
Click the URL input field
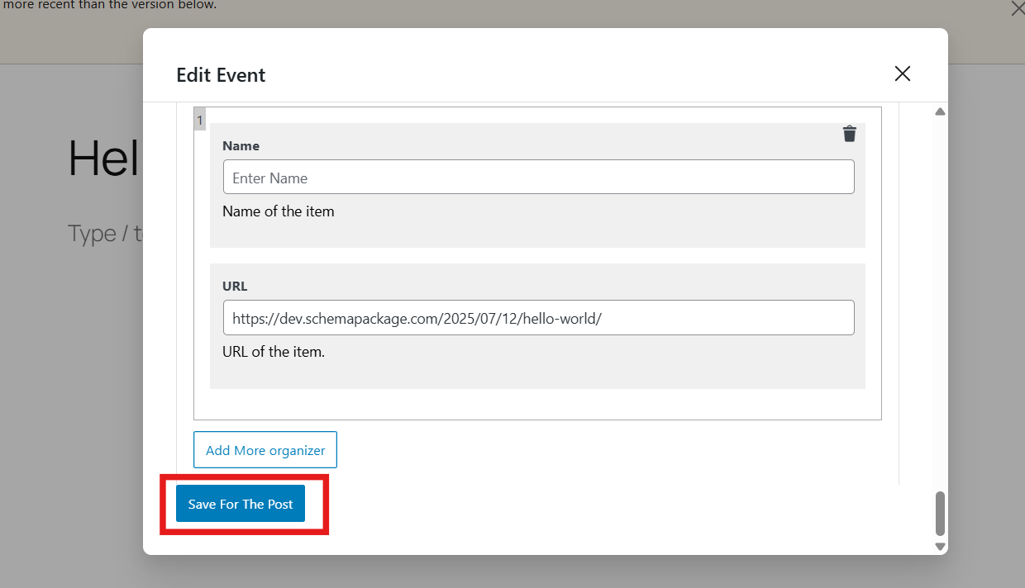point(539,317)
